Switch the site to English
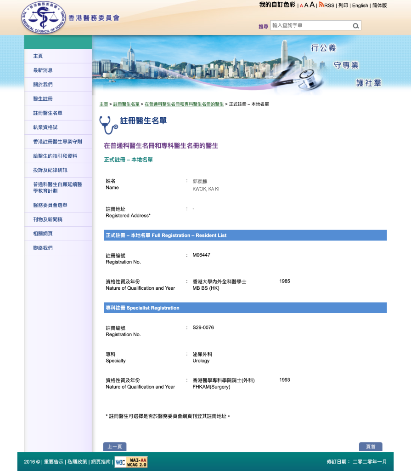Image resolution: width=411 pixels, height=471 pixels. [360, 6]
